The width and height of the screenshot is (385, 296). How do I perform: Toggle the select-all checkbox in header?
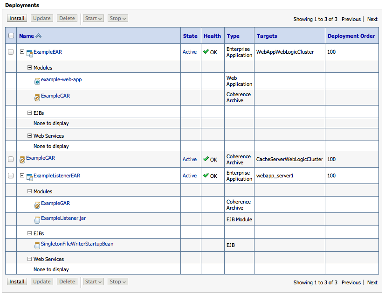click(x=11, y=35)
